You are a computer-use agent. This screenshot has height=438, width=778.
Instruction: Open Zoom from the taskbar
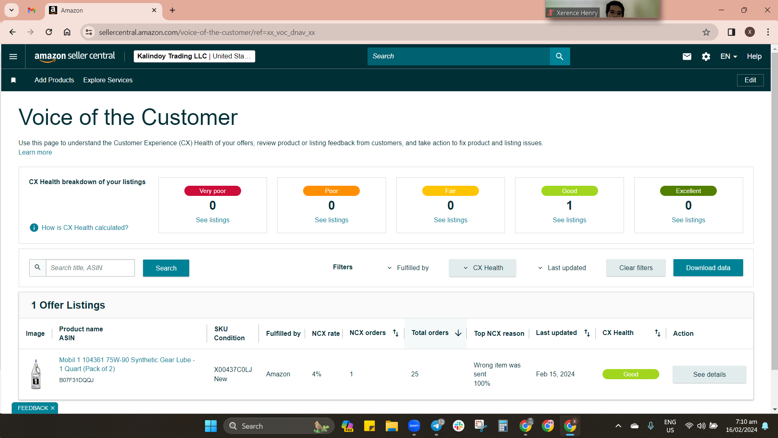[414, 426]
